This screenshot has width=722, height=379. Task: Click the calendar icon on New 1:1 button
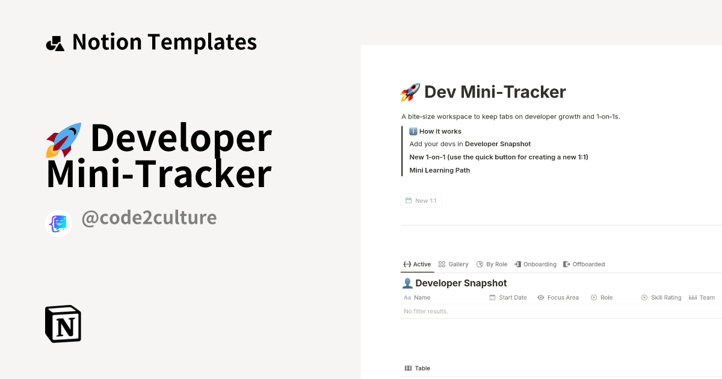(409, 201)
